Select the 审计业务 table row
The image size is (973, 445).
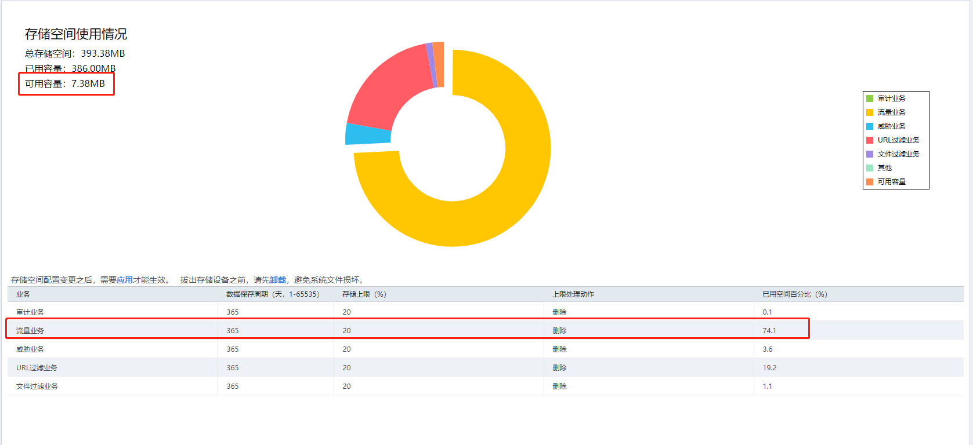point(486,312)
